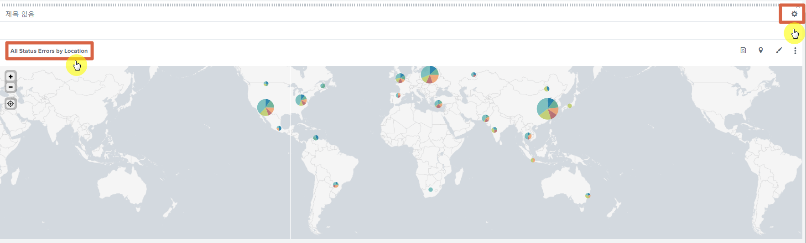Select the large pie marker over China
Image resolution: width=806 pixels, height=243 pixels.
pyautogui.click(x=547, y=109)
